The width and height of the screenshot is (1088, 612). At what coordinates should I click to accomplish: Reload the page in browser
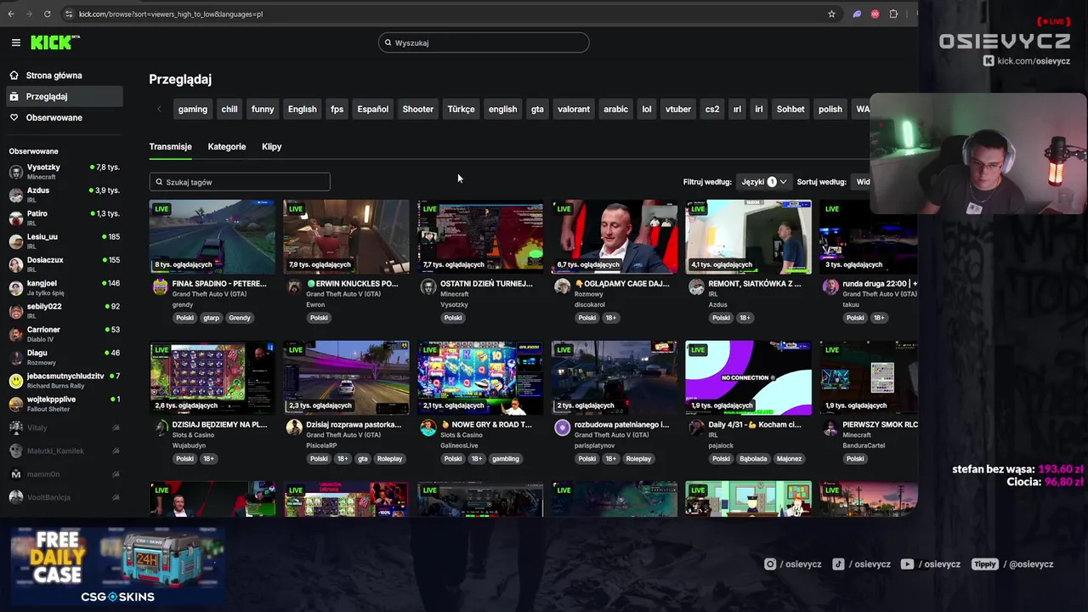click(x=47, y=14)
